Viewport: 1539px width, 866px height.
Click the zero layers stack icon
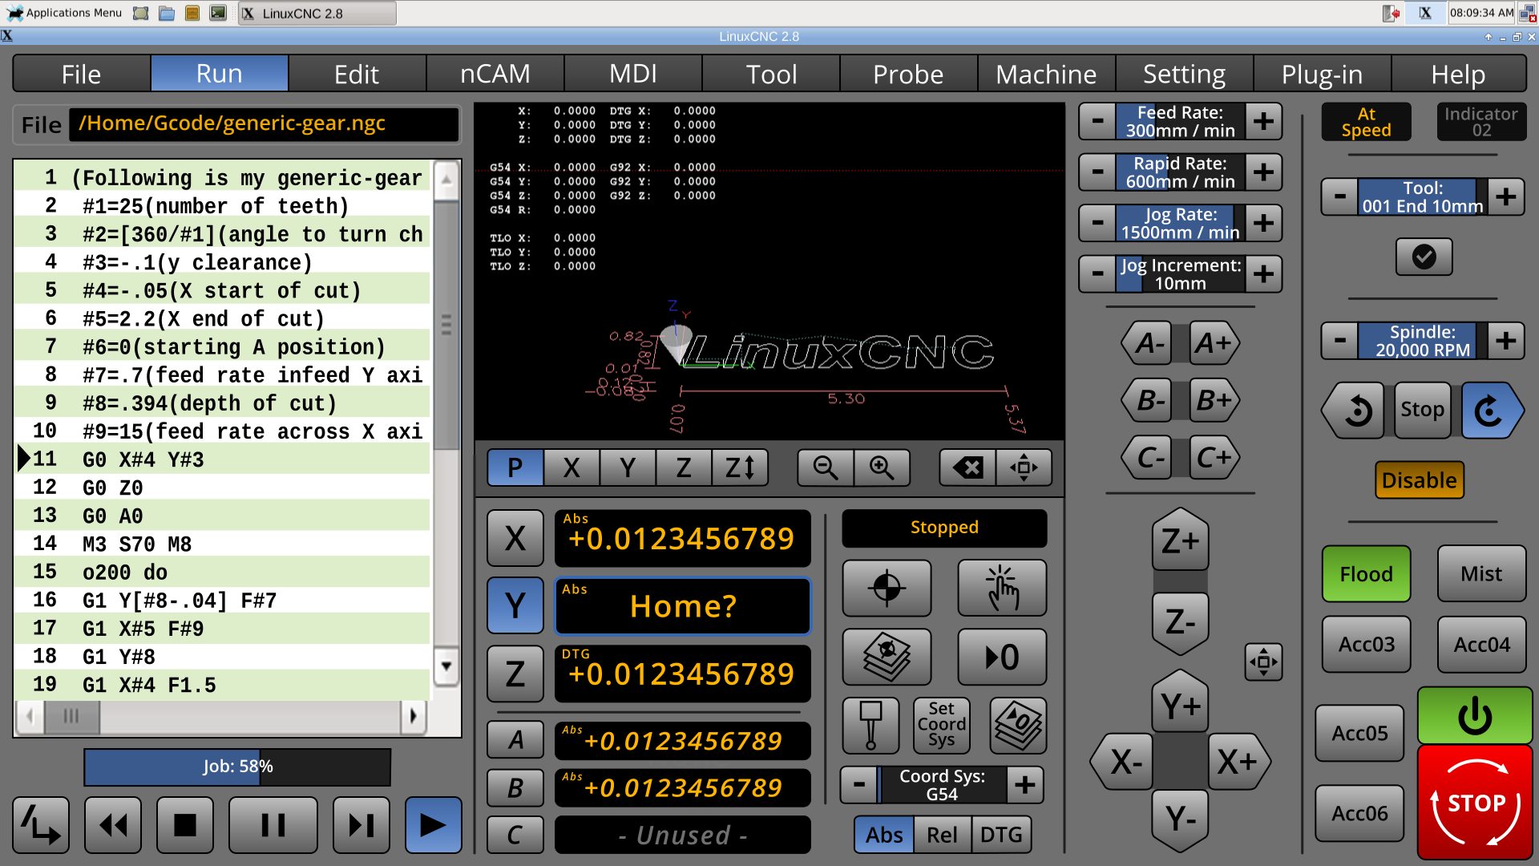[1018, 725]
